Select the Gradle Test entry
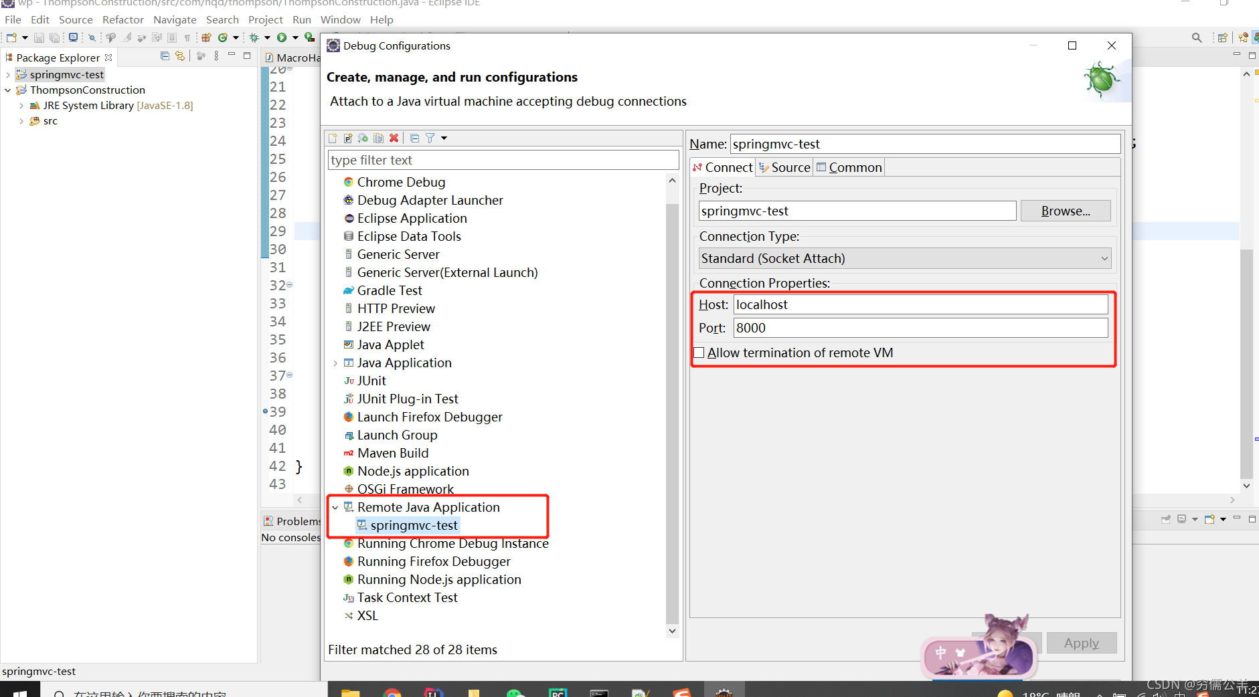 [390, 290]
